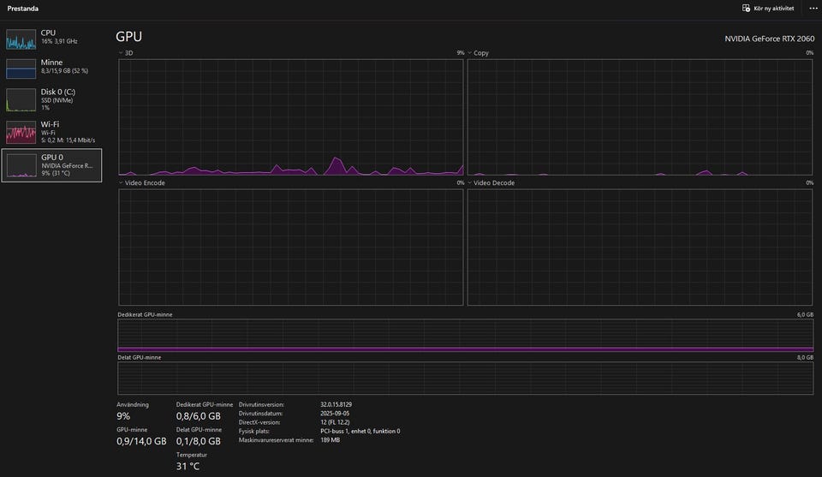
Task: Click the Delat GPU-minne usage graph
Action: point(465,378)
